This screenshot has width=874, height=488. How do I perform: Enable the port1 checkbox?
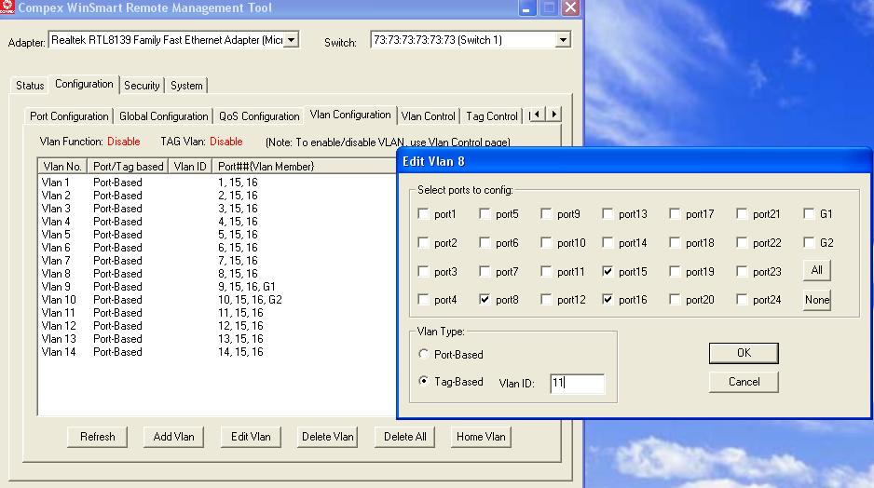coord(423,214)
